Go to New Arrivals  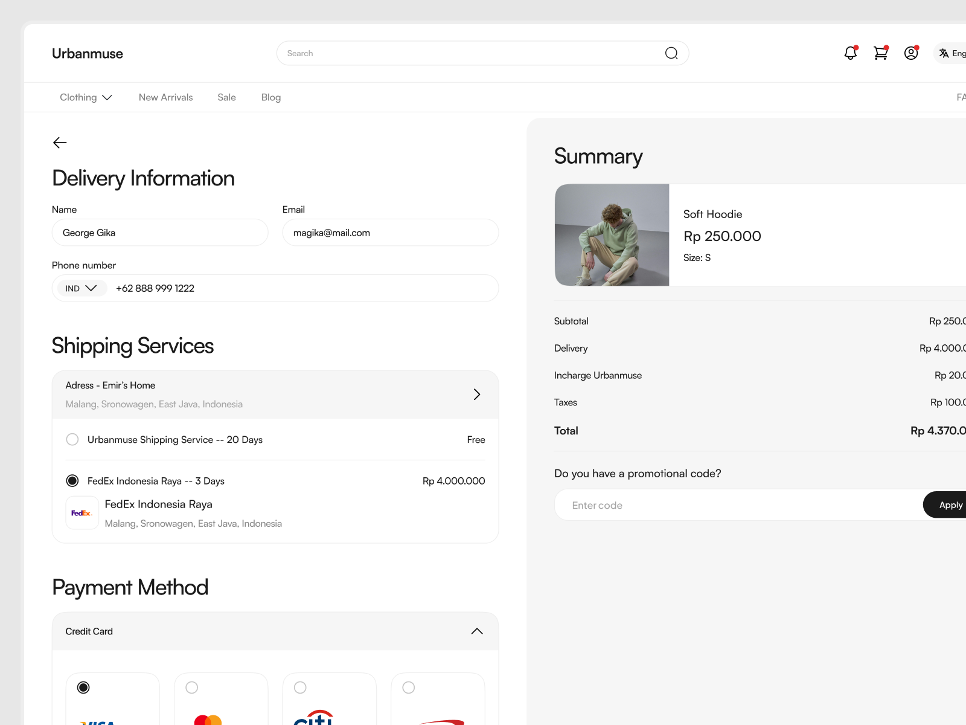click(x=166, y=97)
